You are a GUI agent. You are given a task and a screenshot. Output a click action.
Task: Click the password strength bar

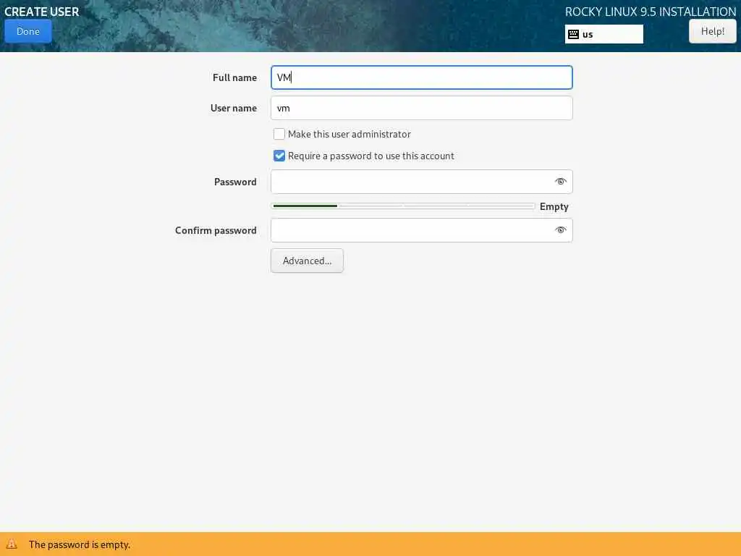(402, 206)
